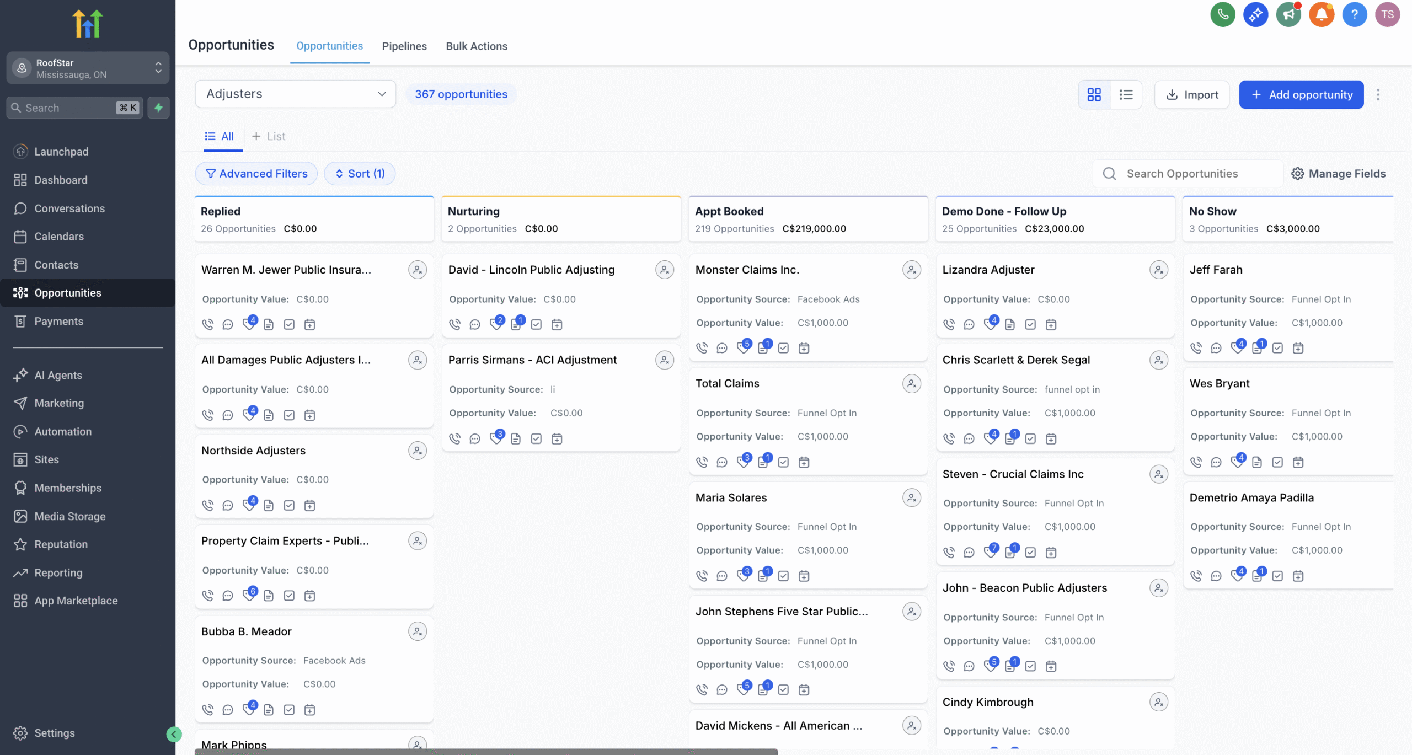Image resolution: width=1412 pixels, height=755 pixels.
Task: Switch to list view layout
Action: pyautogui.click(x=1126, y=95)
